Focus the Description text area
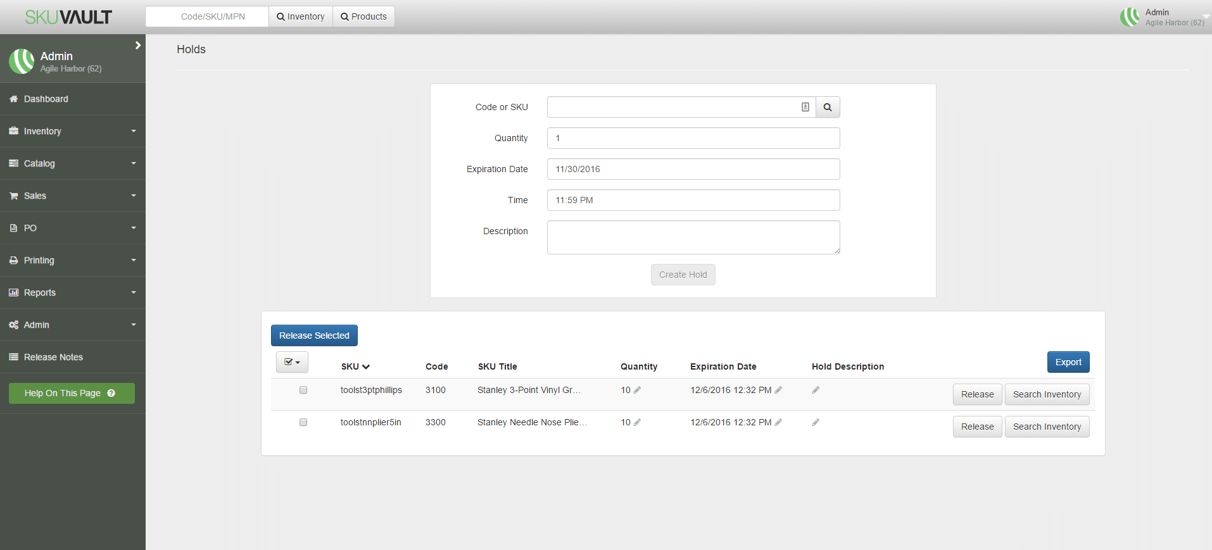The width and height of the screenshot is (1212, 550). (693, 237)
